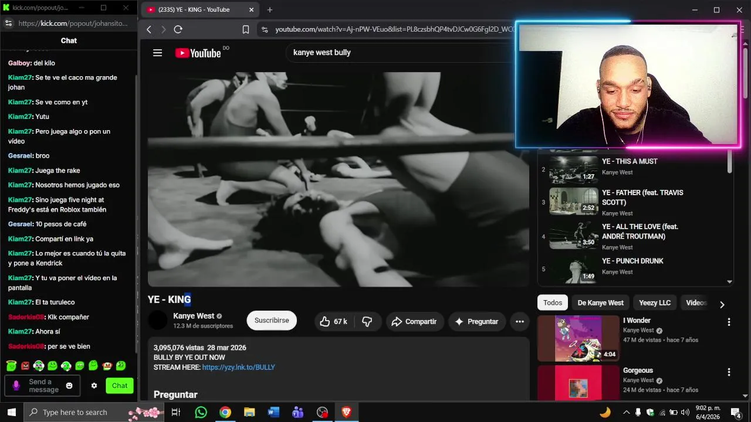The width and height of the screenshot is (751, 422).
Task: Open the Compartir share dialog
Action: [x=414, y=321]
